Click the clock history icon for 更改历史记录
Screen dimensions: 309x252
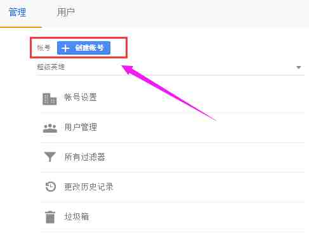51,187
